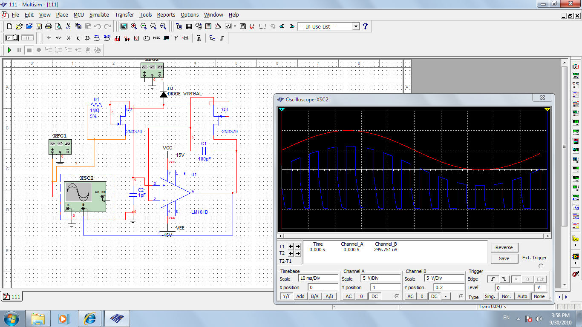
Task: Place an RF antenna component icon
Action: [176, 38]
